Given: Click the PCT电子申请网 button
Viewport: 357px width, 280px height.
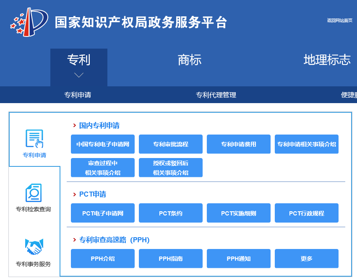Looking at the screenshot, I should 103,213.
